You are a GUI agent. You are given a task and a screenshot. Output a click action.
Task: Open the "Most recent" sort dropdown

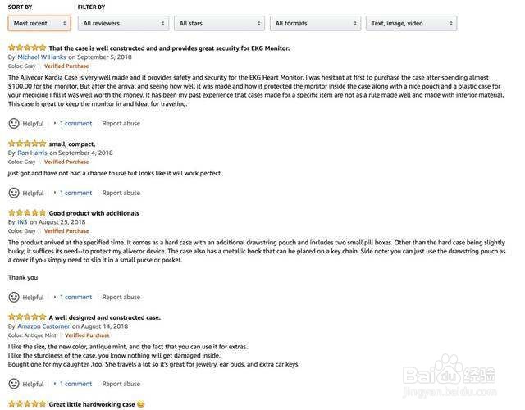(40, 23)
